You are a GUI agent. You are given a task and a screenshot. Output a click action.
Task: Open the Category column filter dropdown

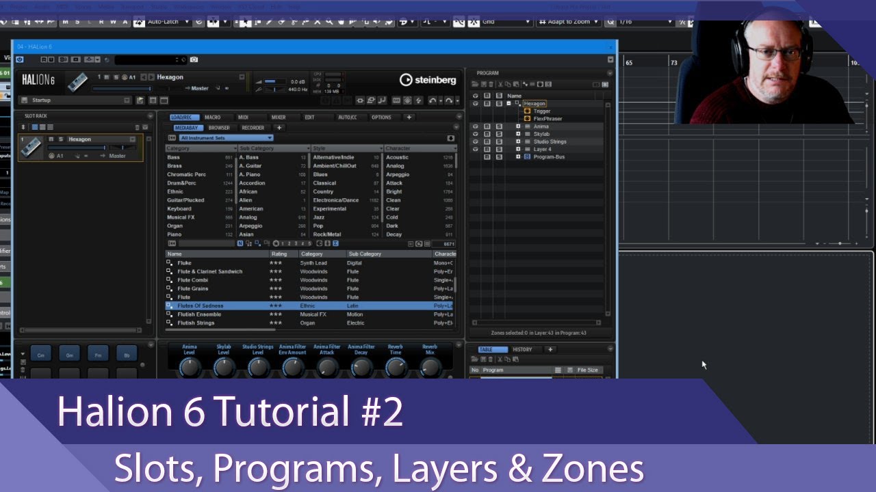pos(235,148)
